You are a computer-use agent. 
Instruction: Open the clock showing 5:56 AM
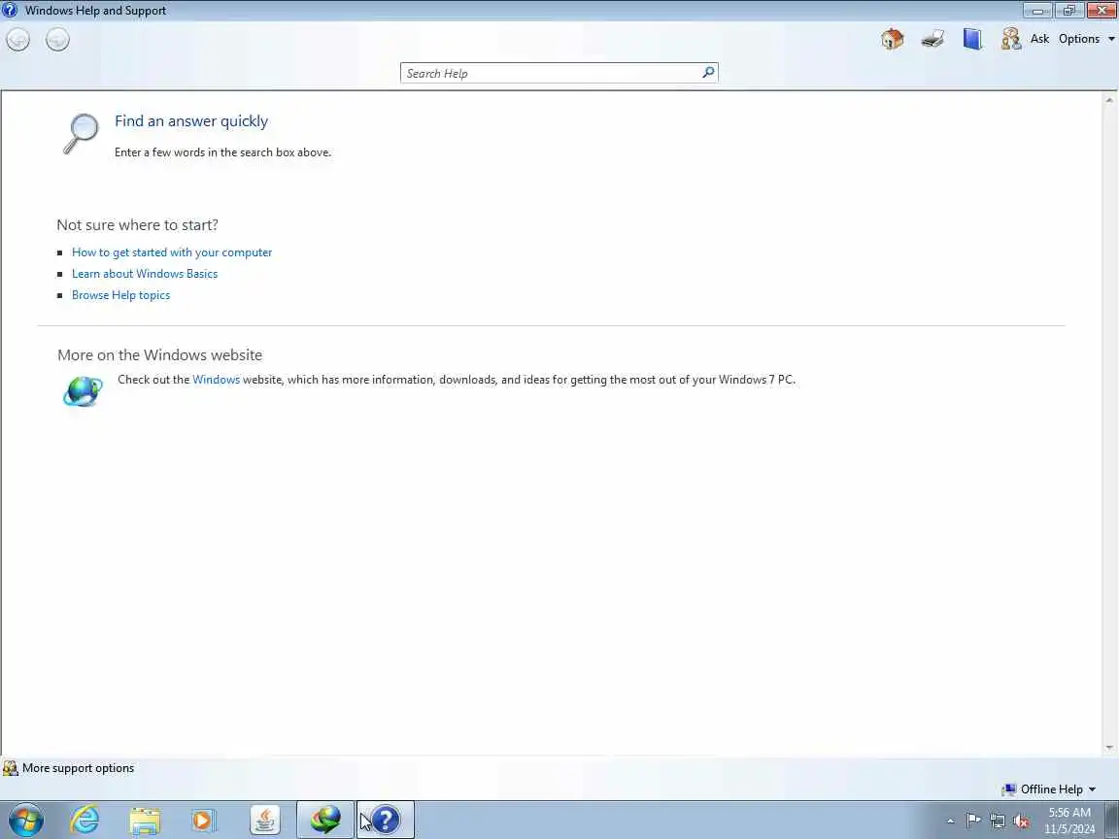tap(1069, 821)
